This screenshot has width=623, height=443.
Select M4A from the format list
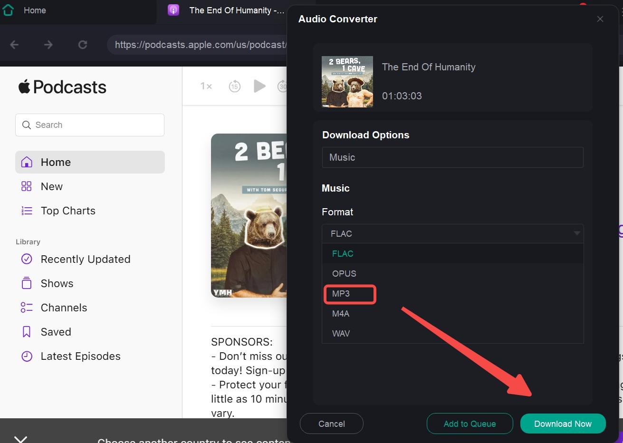(452, 313)
